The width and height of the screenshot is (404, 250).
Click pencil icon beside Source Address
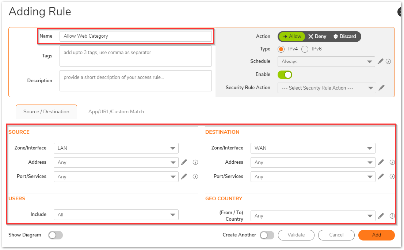tap(184, 162)
